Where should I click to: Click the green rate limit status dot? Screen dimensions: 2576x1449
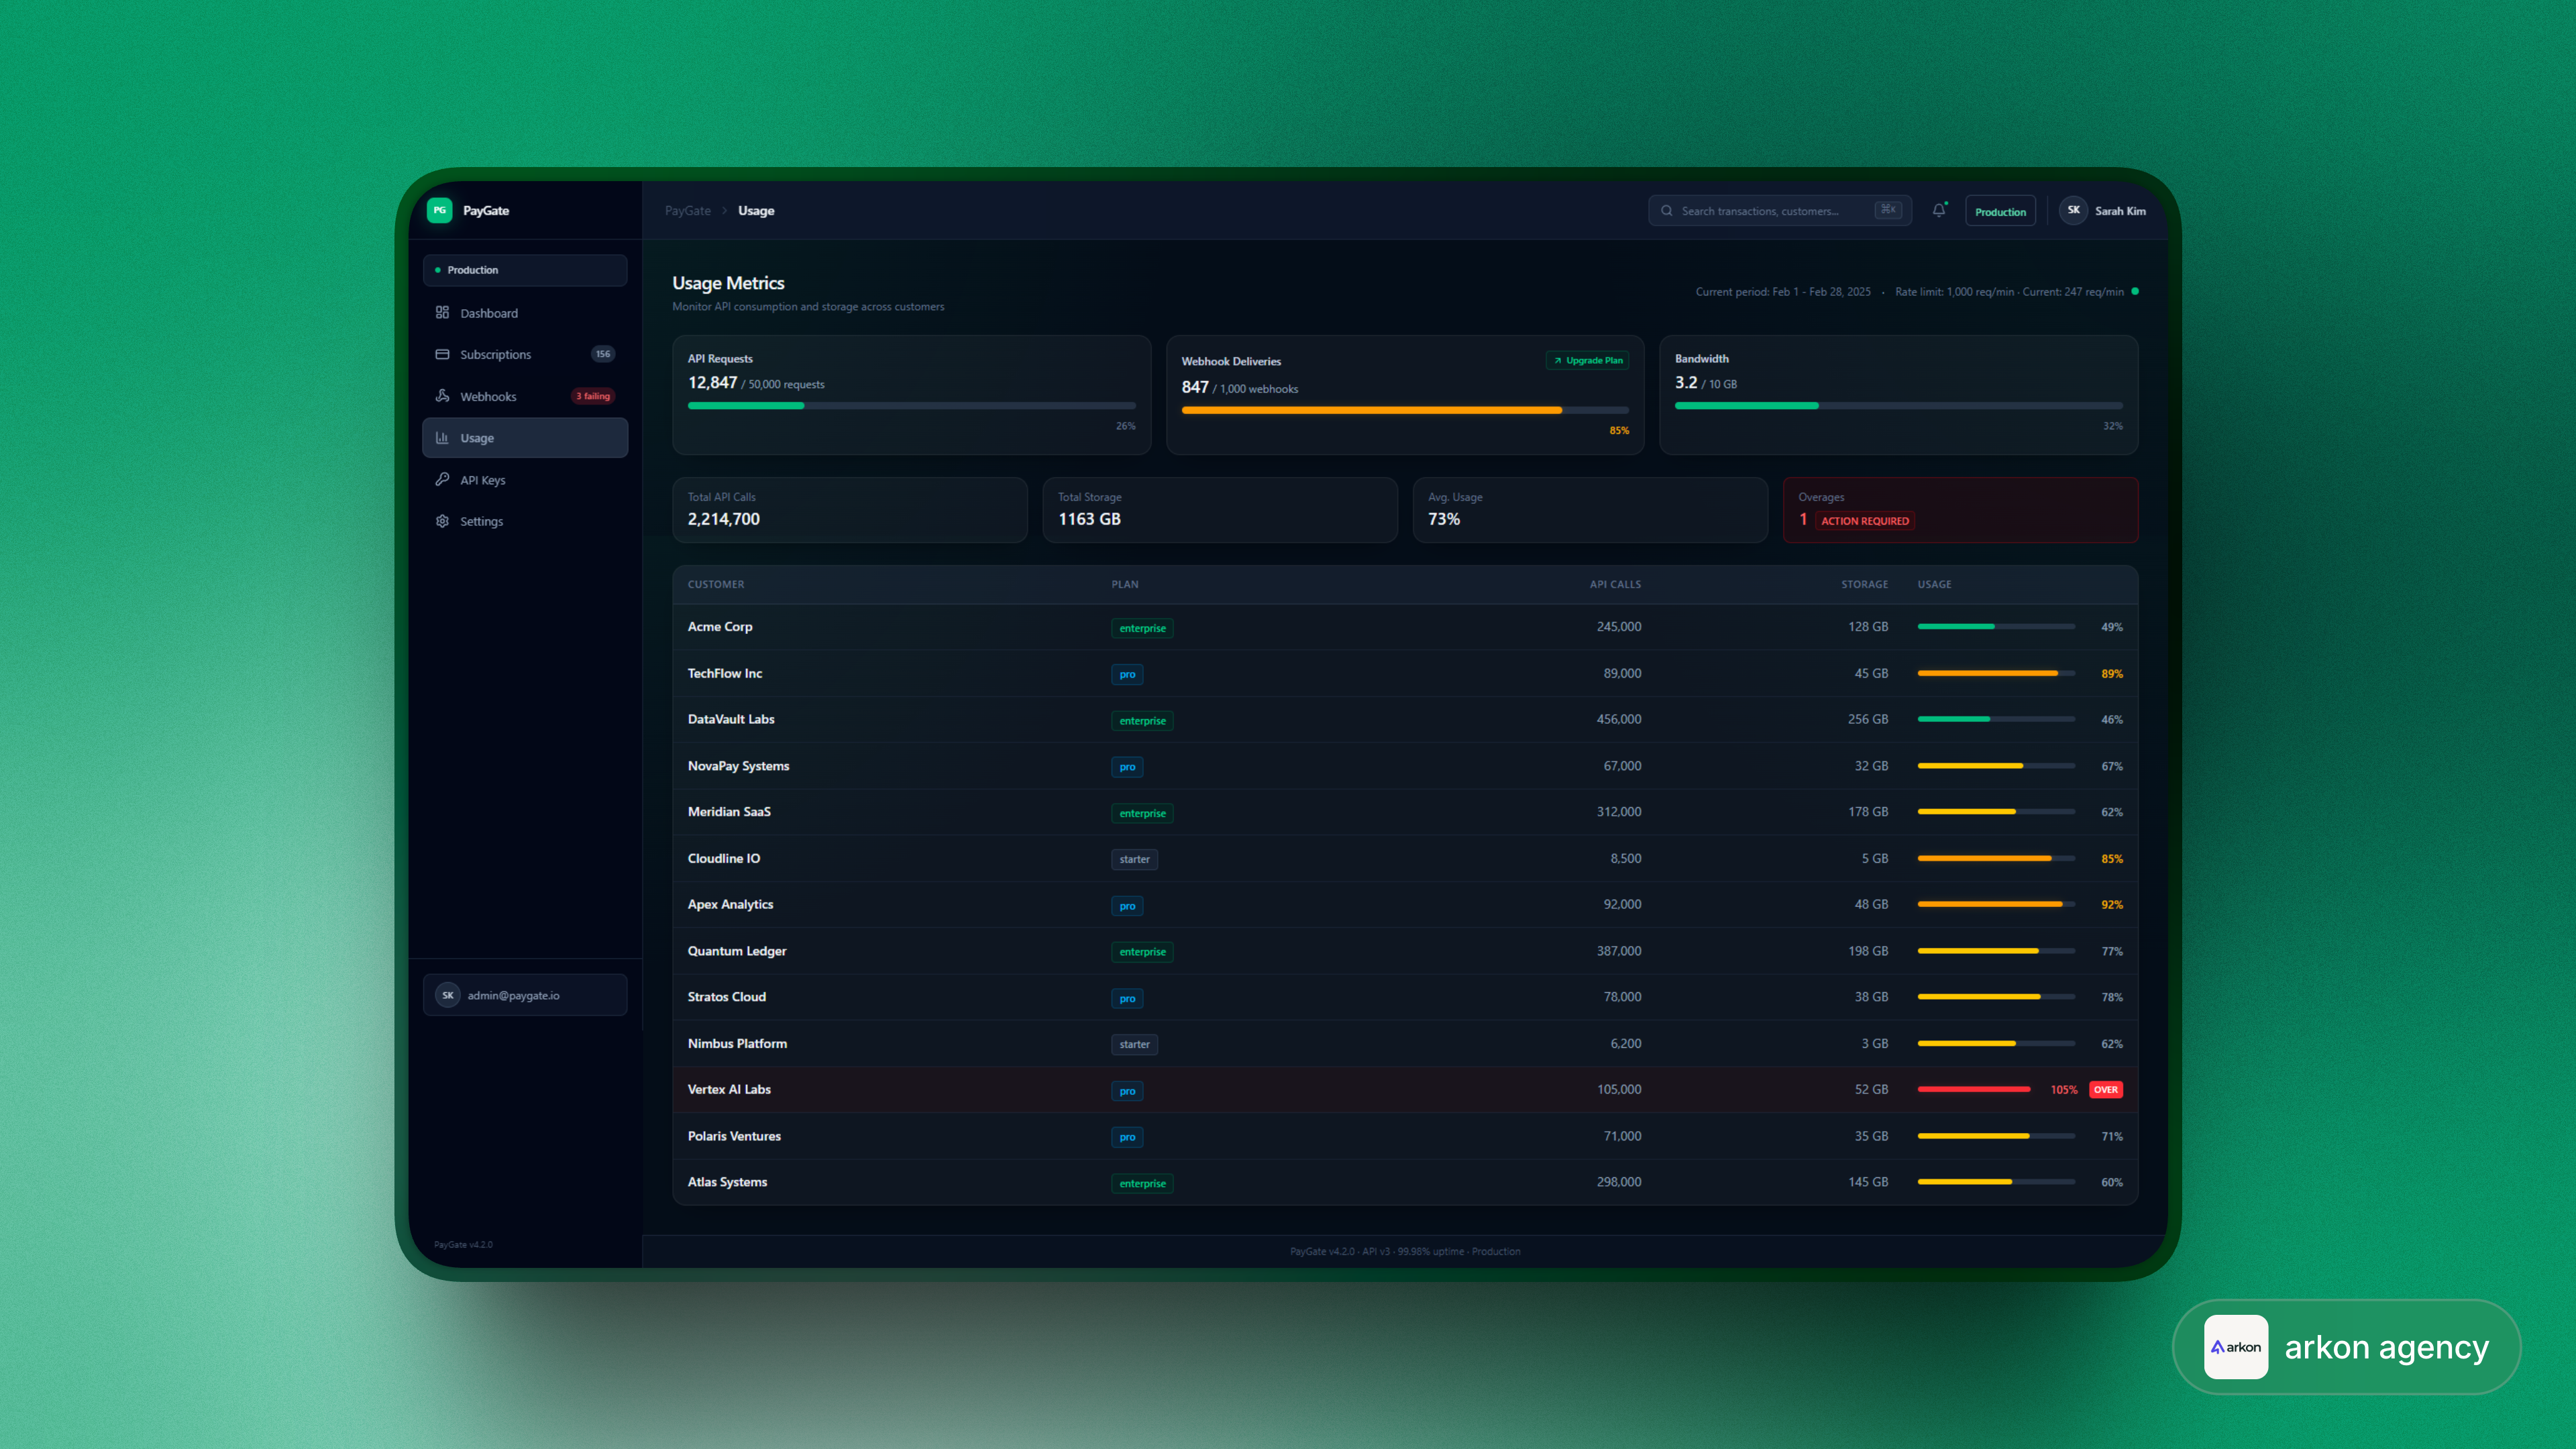(x=2135, y=291)
